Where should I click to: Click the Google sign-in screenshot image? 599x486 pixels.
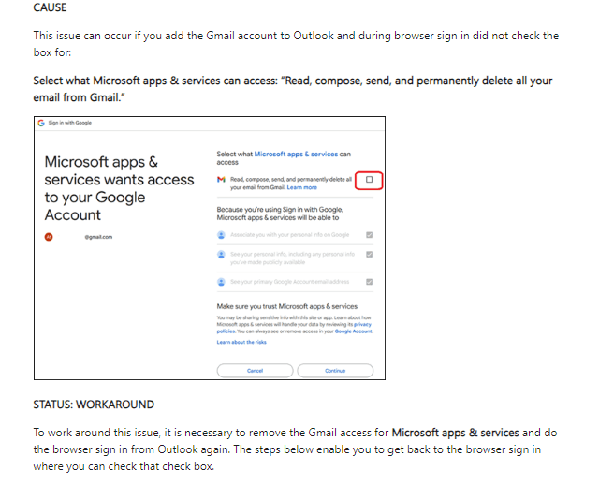210,248
